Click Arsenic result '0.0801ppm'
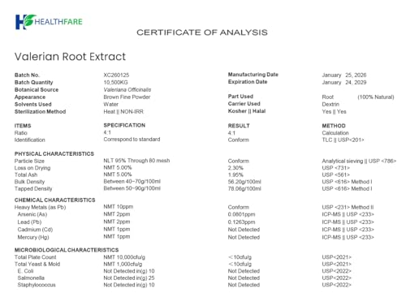This screenshot has height=293, width=406. (241, 214)
